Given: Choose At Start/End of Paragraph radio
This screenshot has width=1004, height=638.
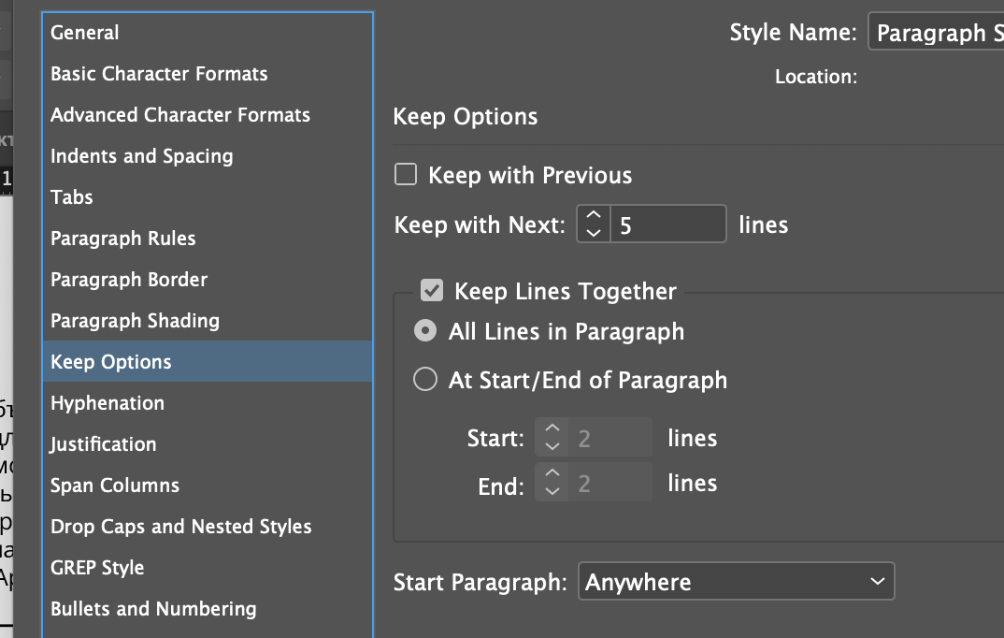Looking at the screenshot, I should pos(425,380).
